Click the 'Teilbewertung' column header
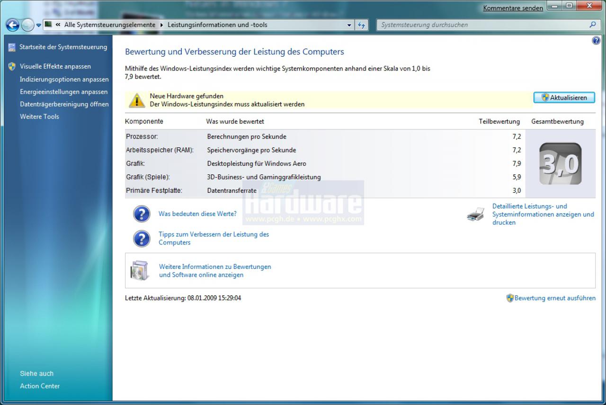 (x=499, y=121)
